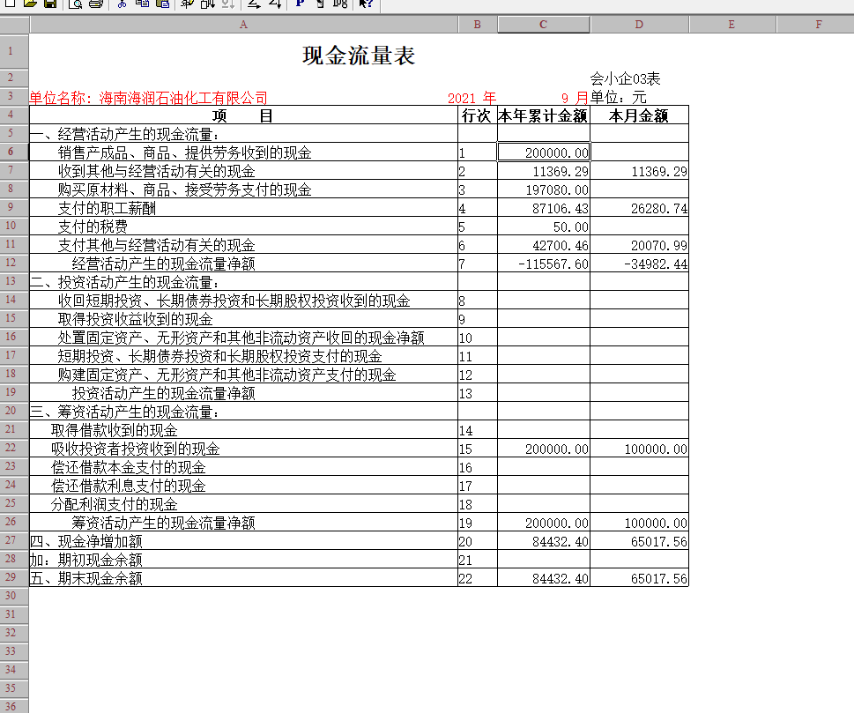854x713 pixels.
Task: Click the 本月金额 header cell
Action: point(640,115)
